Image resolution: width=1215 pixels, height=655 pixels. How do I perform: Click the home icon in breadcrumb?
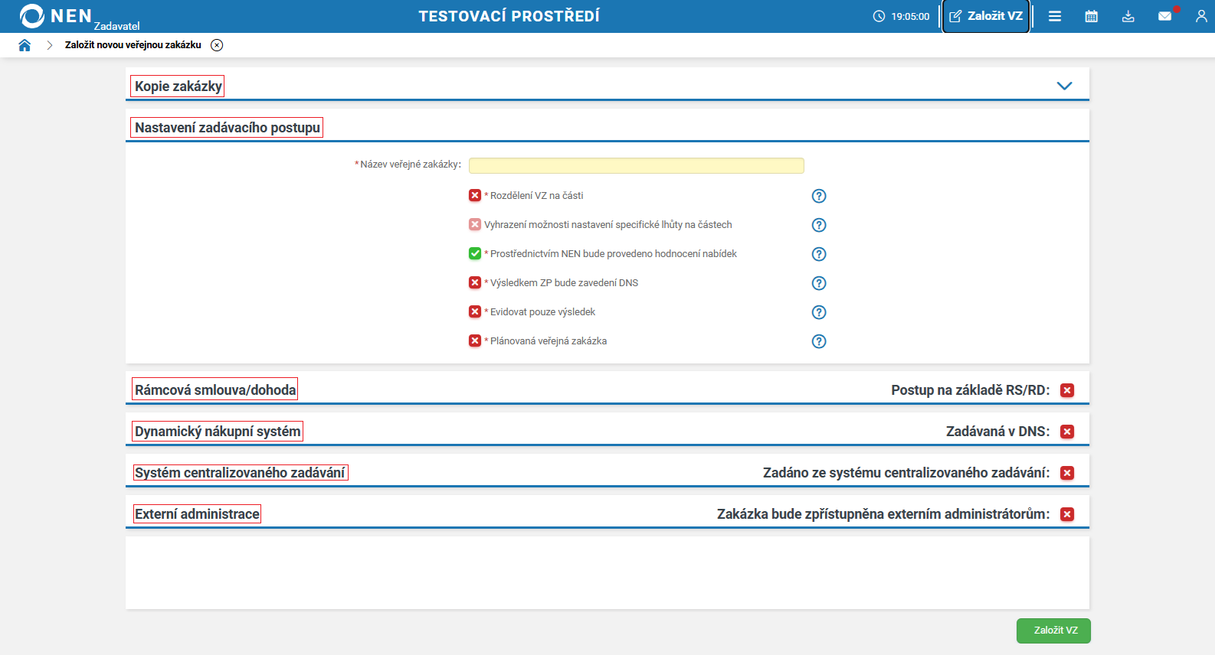pos(25,45)
